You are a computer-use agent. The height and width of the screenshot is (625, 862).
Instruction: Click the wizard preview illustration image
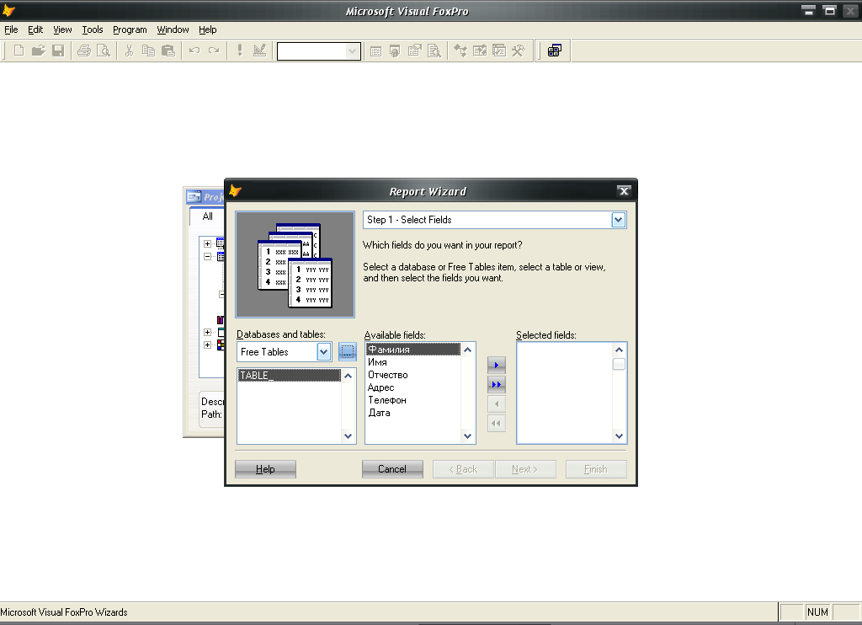coord(295,264)
